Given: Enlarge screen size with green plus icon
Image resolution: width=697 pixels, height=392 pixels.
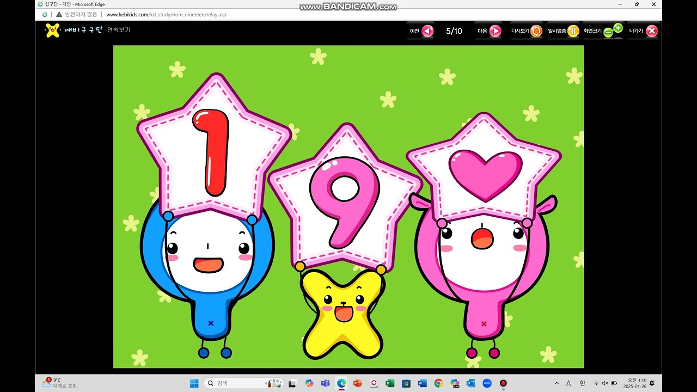Looking at the screenshot, I should [x=617, y=28].
